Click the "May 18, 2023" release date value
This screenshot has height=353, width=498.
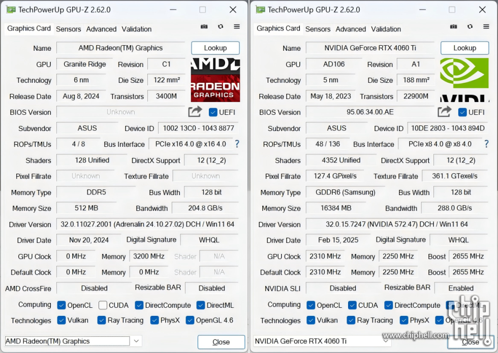(x=331, y=96)
